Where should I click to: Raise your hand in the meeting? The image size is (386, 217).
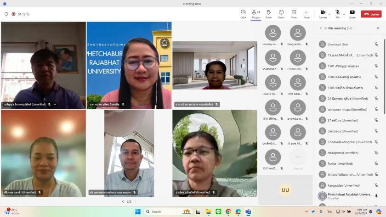point(268,14)
